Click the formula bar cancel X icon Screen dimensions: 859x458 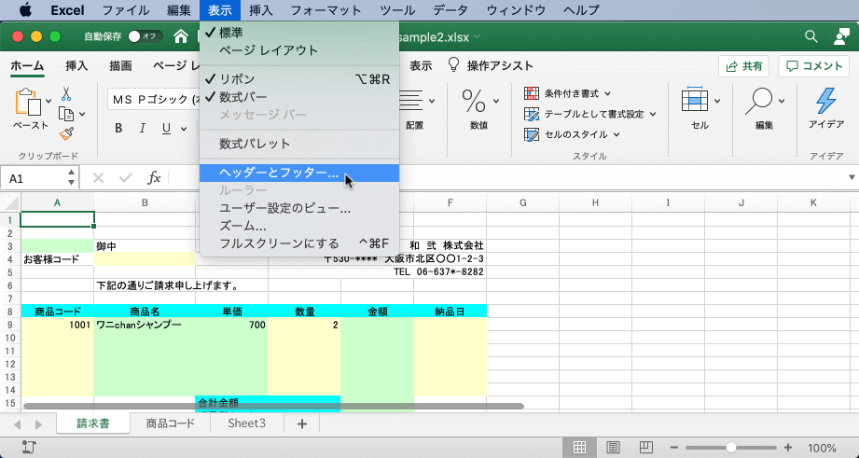click(x=98, y=178)
